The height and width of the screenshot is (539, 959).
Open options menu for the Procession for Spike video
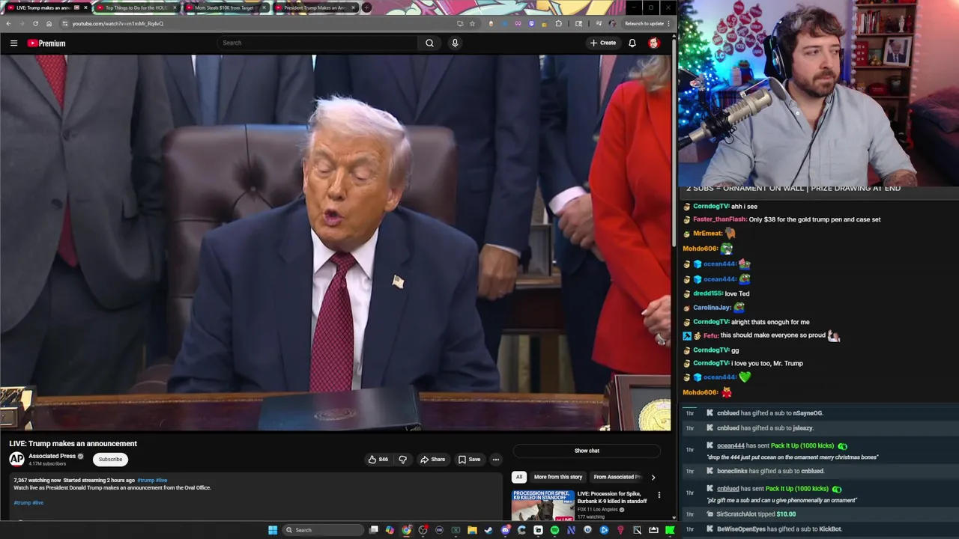(659, 495)
